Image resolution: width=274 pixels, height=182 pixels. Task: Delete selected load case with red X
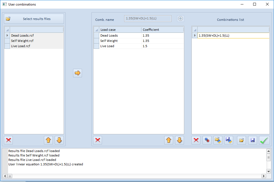[98, 140]
